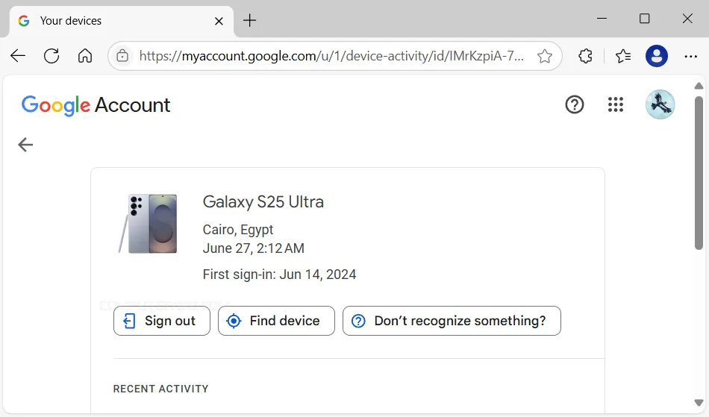Click the Cairo, Egypt location text
The width and height of the screenshot is (709, 417).
coord(238,230)
